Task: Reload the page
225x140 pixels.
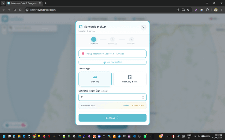Action: point(15,10)
